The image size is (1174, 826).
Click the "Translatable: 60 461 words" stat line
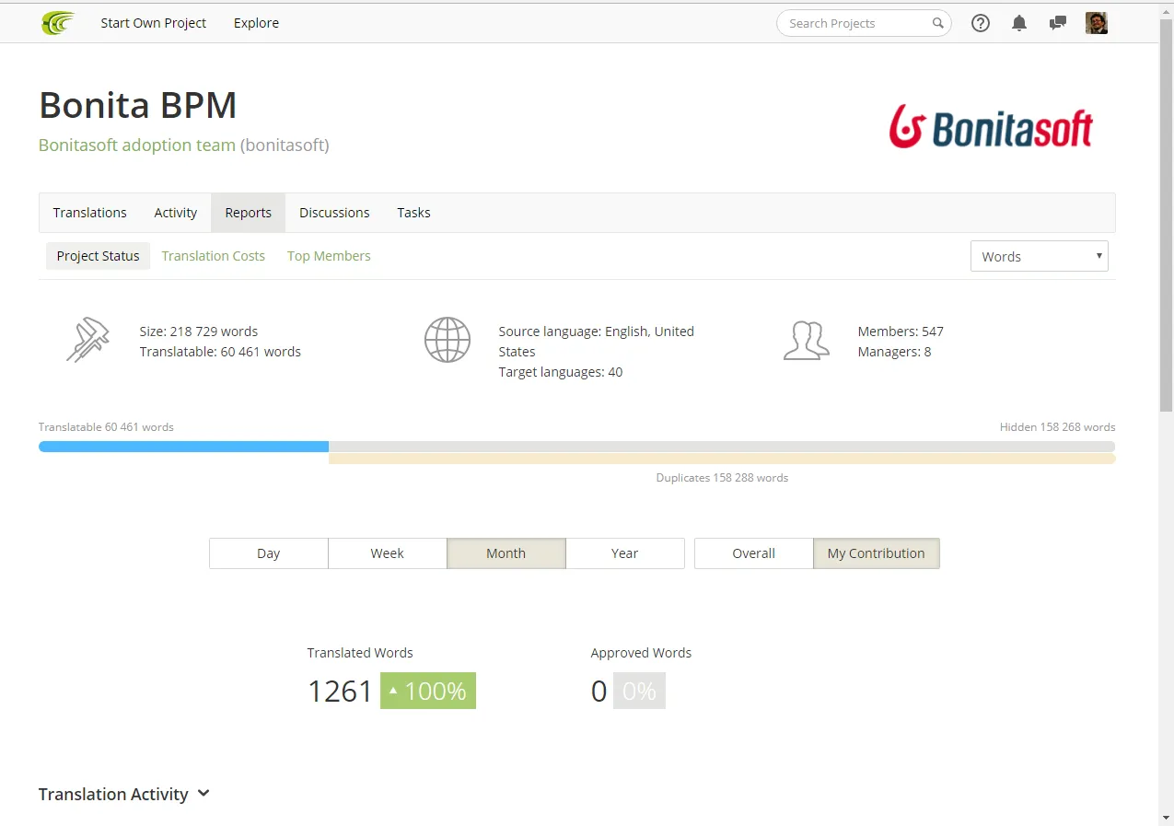coord(220,352)
